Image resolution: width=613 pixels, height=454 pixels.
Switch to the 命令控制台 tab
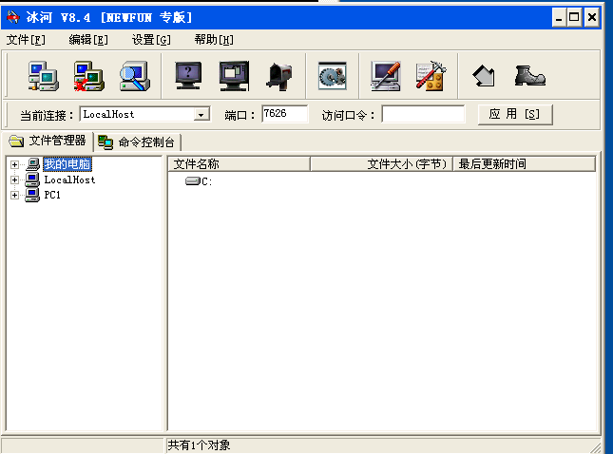137,142
